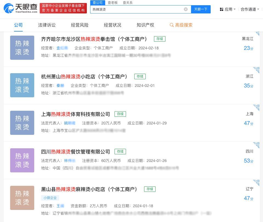This screenshot has width=263, height=222.
Task: Open 齐齐哈尔市龙沙区热辣滚烫拳击馆 company page
Action: [x=94, y=39]
